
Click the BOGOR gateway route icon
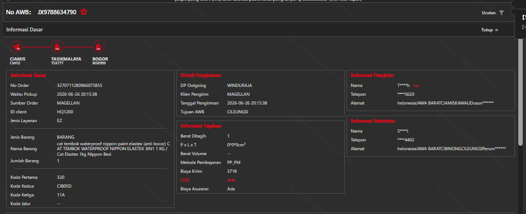click(98, 47)
